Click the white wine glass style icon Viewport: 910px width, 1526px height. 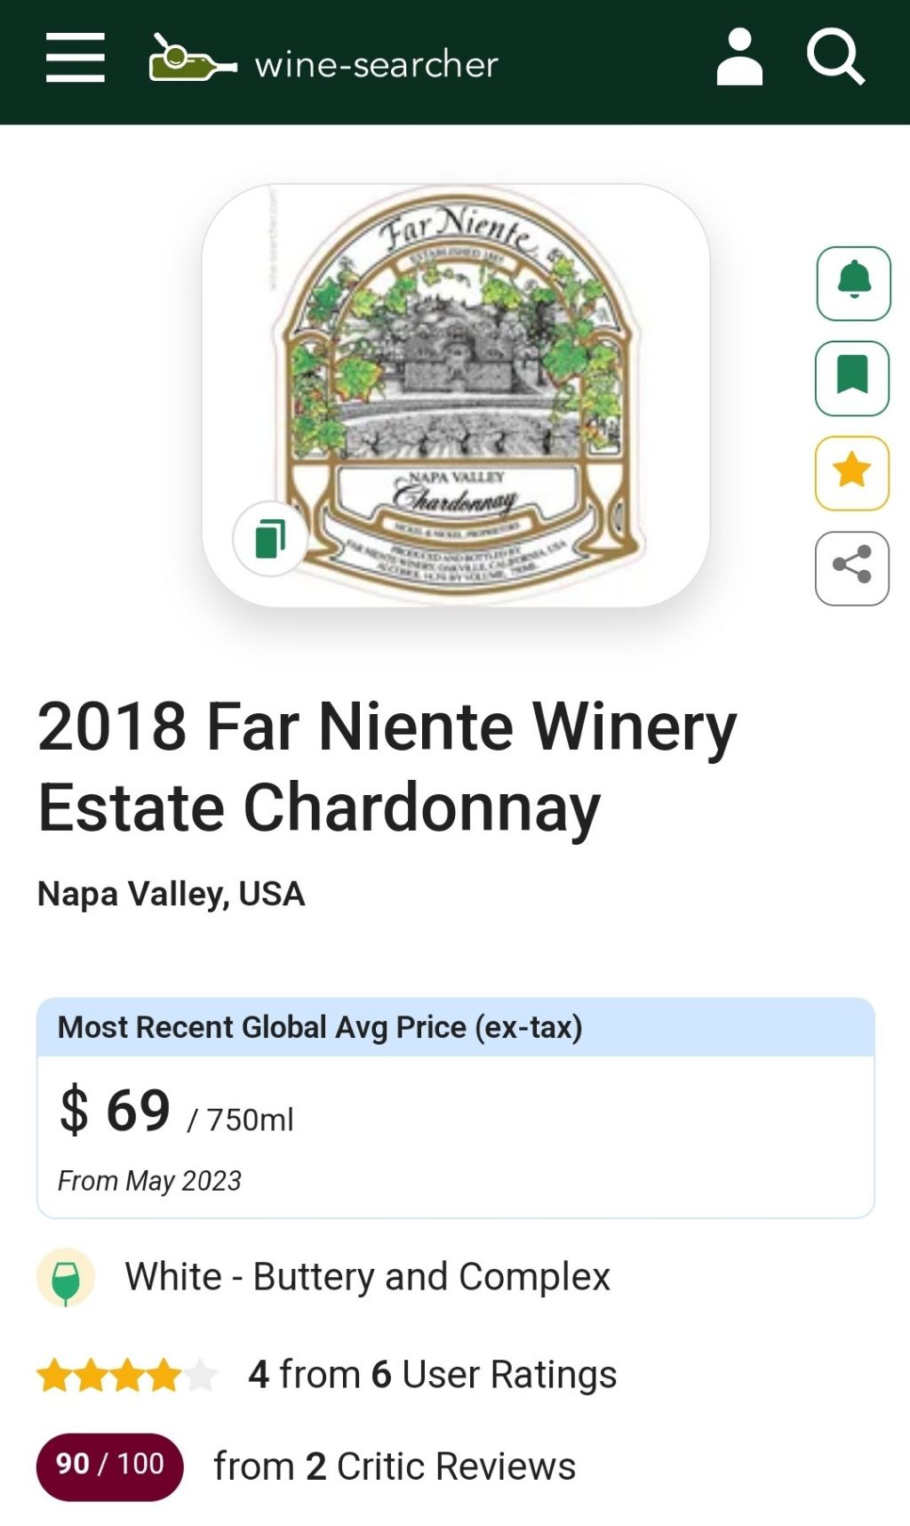pos(66,1278)
